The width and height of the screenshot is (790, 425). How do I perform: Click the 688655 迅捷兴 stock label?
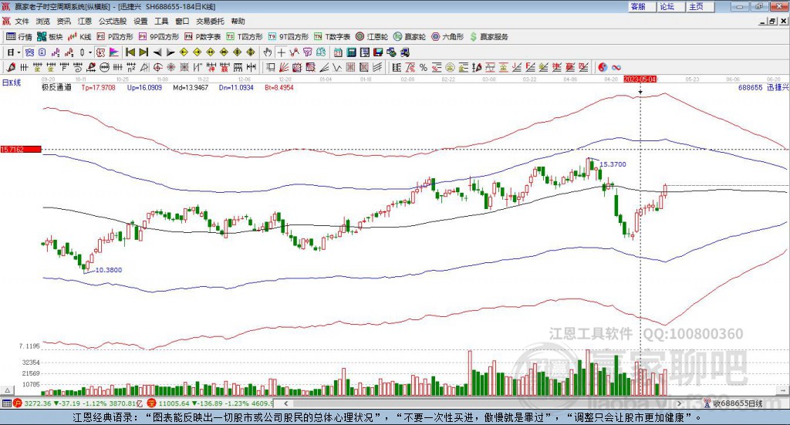[763, 87]
